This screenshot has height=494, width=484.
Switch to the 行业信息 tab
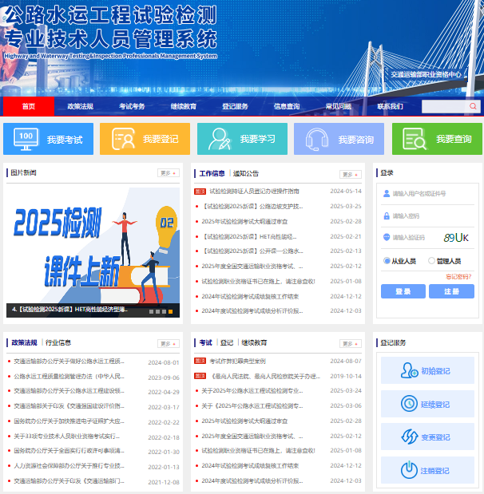58,342
